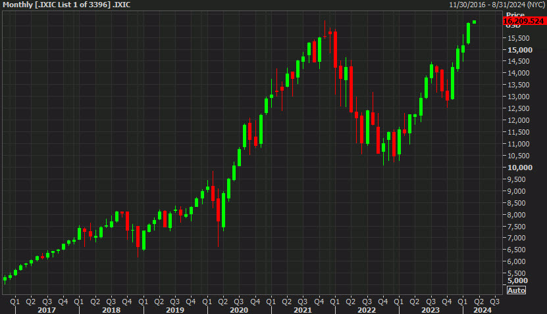Viewport: 547px width, 314px height.
Task: Click the 2022 year label
Action: coord(367,310)
